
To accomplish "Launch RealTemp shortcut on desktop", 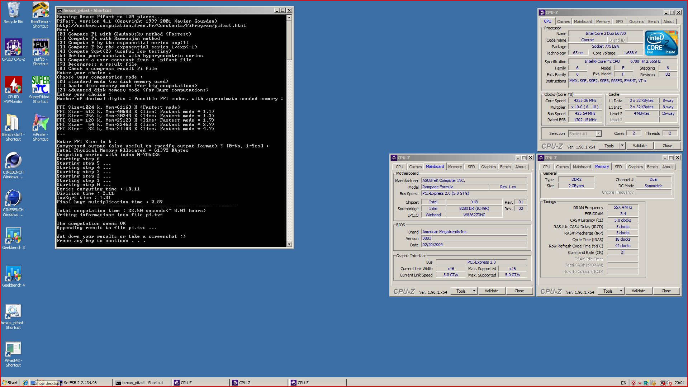I will point(41,15).
